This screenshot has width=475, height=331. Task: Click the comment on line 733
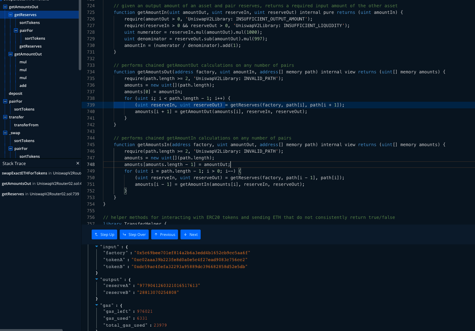point(204,65)
